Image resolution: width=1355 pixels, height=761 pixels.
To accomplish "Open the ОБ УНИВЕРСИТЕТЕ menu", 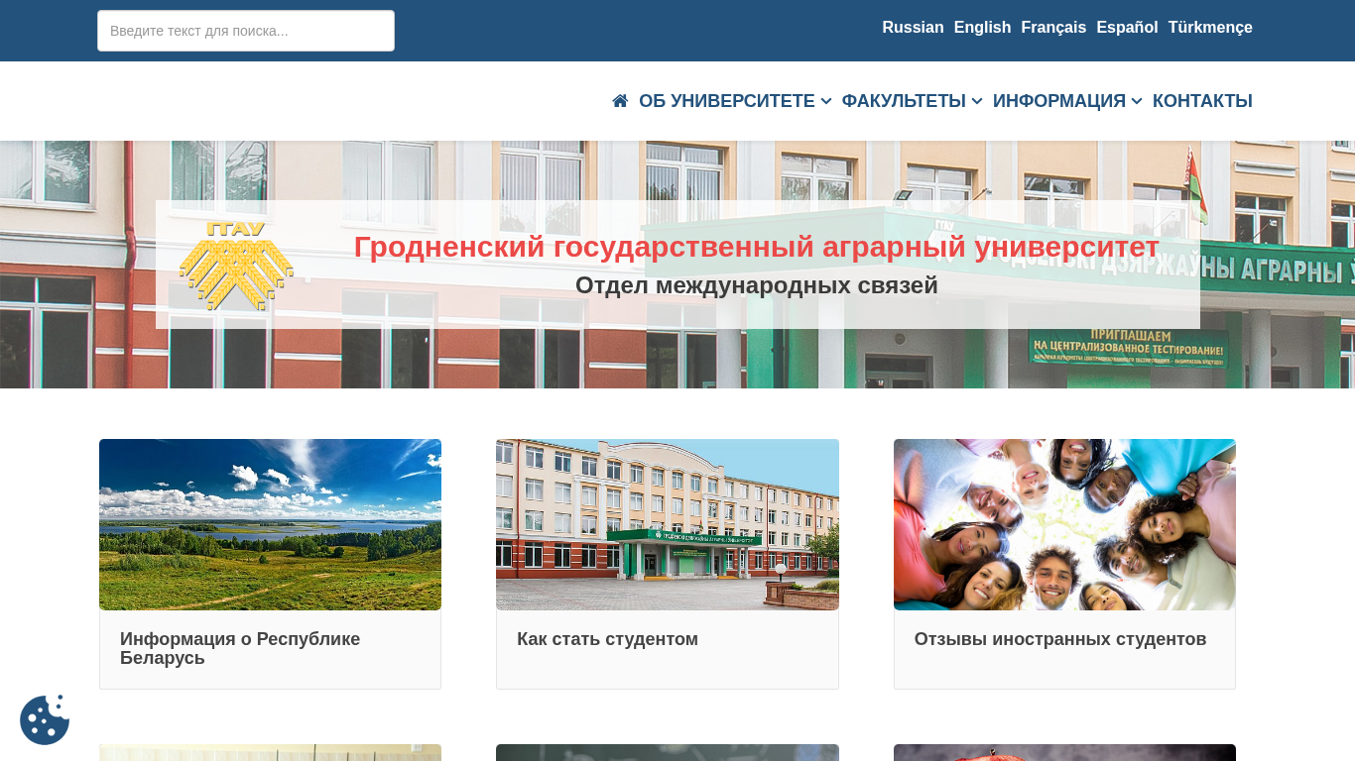I will tap(727, 101).
